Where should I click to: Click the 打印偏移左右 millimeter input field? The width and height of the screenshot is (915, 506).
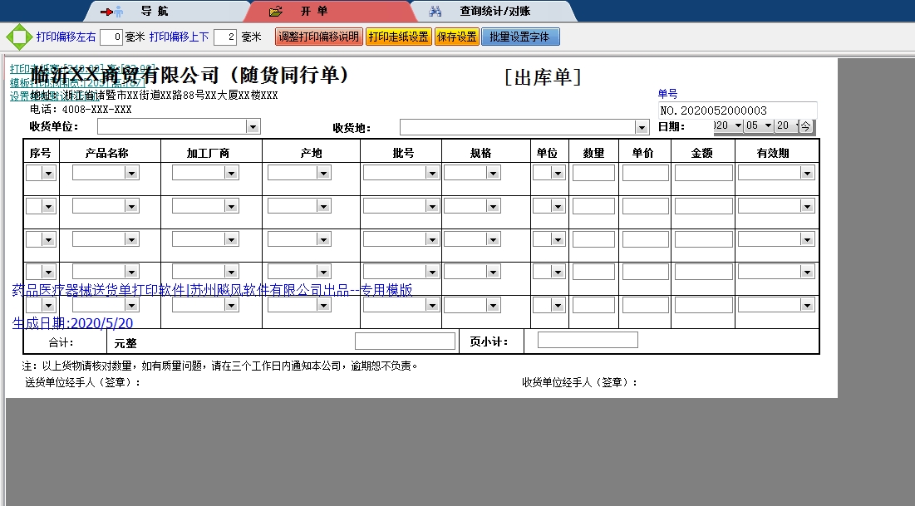[x=111, y=37]
